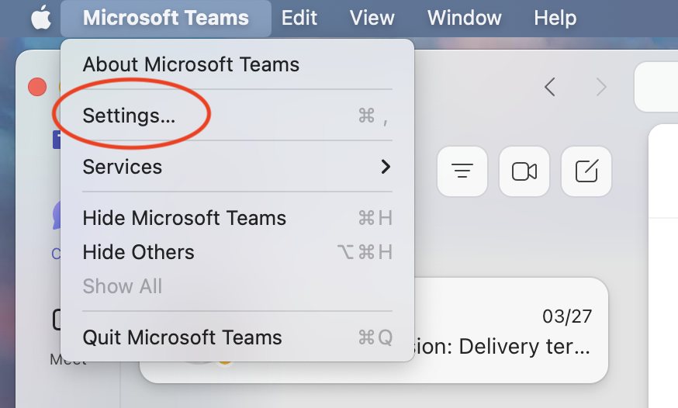
Task: Open the Apple menu icon
Action: tap(41, 19)
